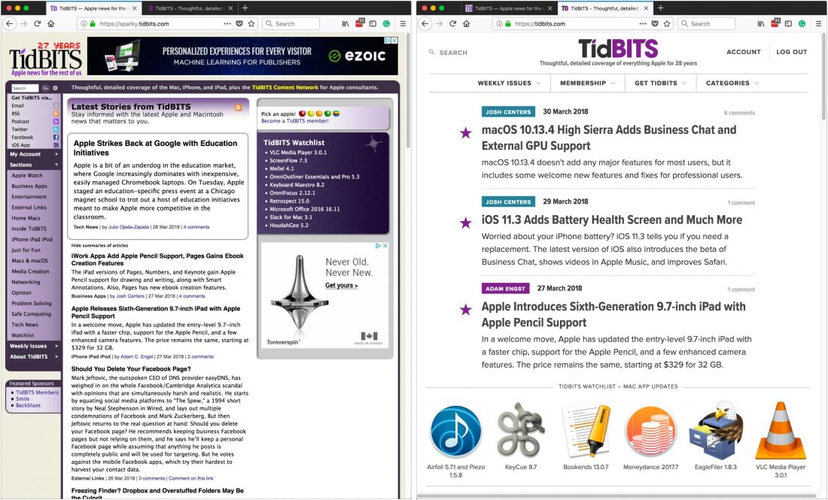
Task: Click the home icon in left browser toolbar
Action: [50, 23]
